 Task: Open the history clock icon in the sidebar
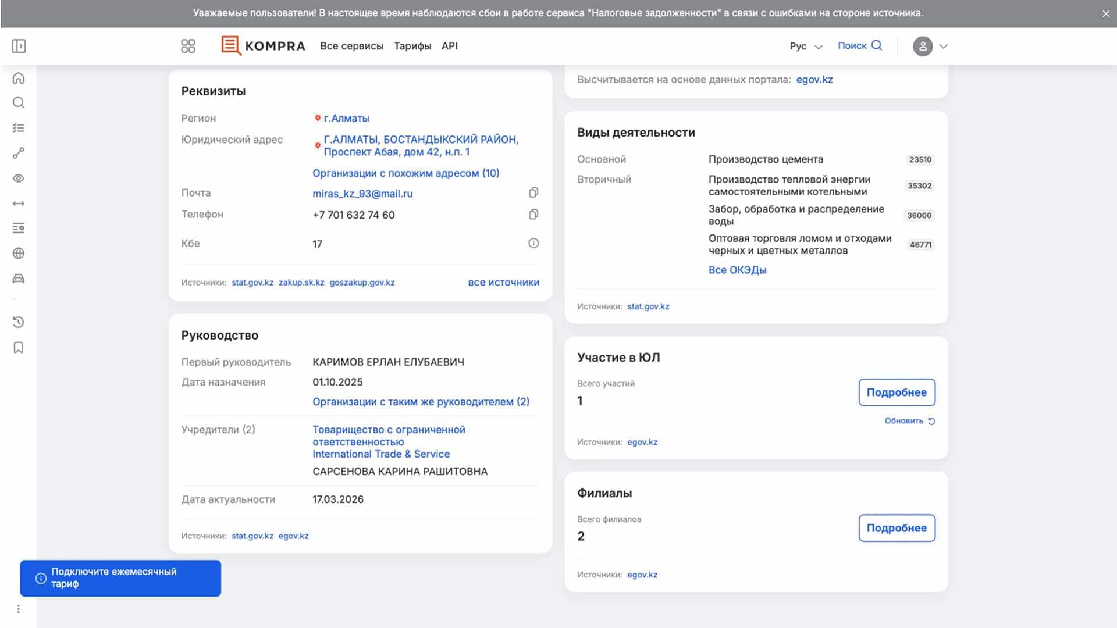coord(19,322)
